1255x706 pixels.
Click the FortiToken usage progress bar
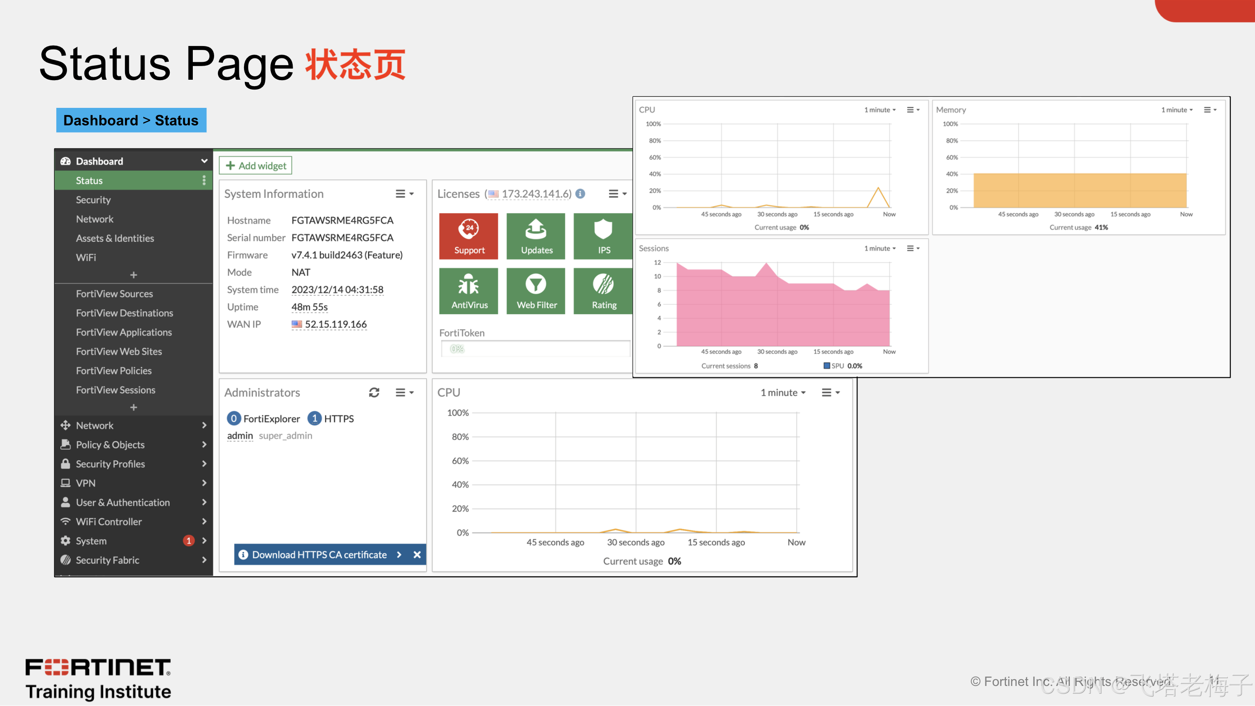tap(535, 349)
